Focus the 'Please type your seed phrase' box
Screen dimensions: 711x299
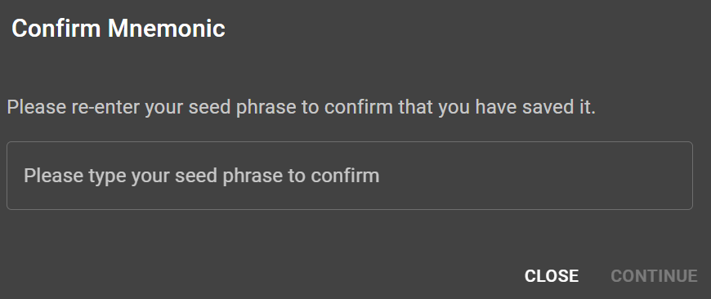[x=350, y=176]
